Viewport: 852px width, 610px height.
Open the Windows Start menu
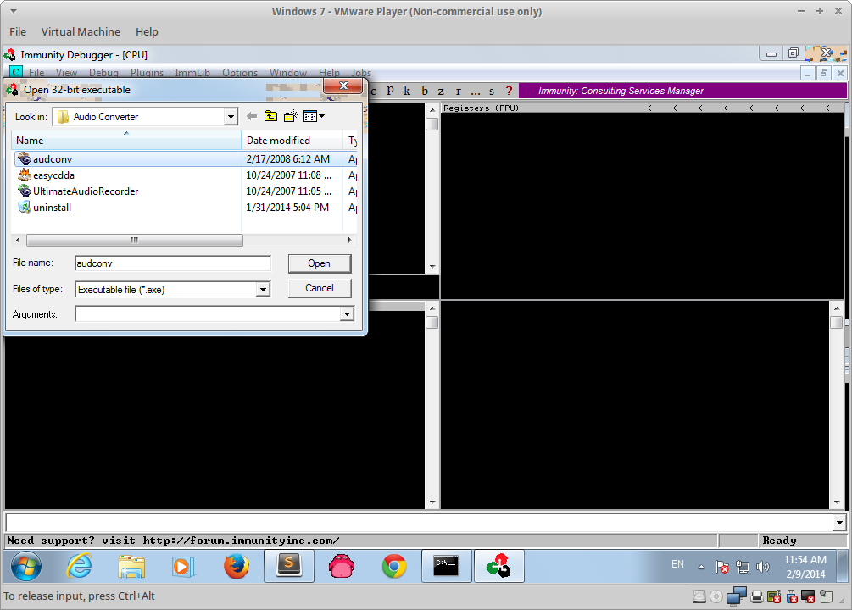[26, 566]
